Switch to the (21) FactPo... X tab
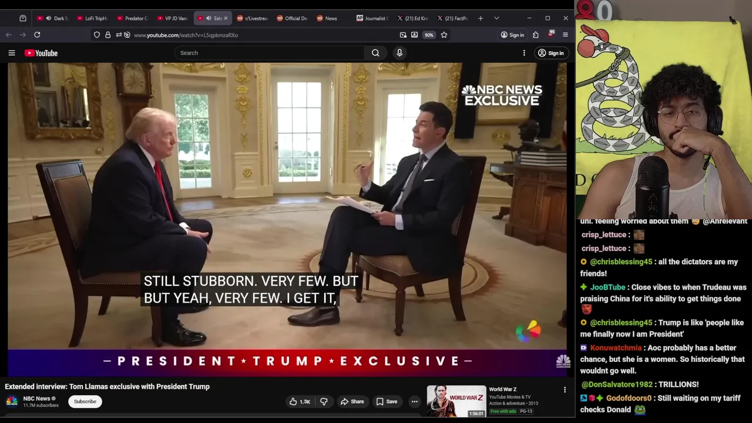The image size is (752, 423). click(x=452, y=18)
